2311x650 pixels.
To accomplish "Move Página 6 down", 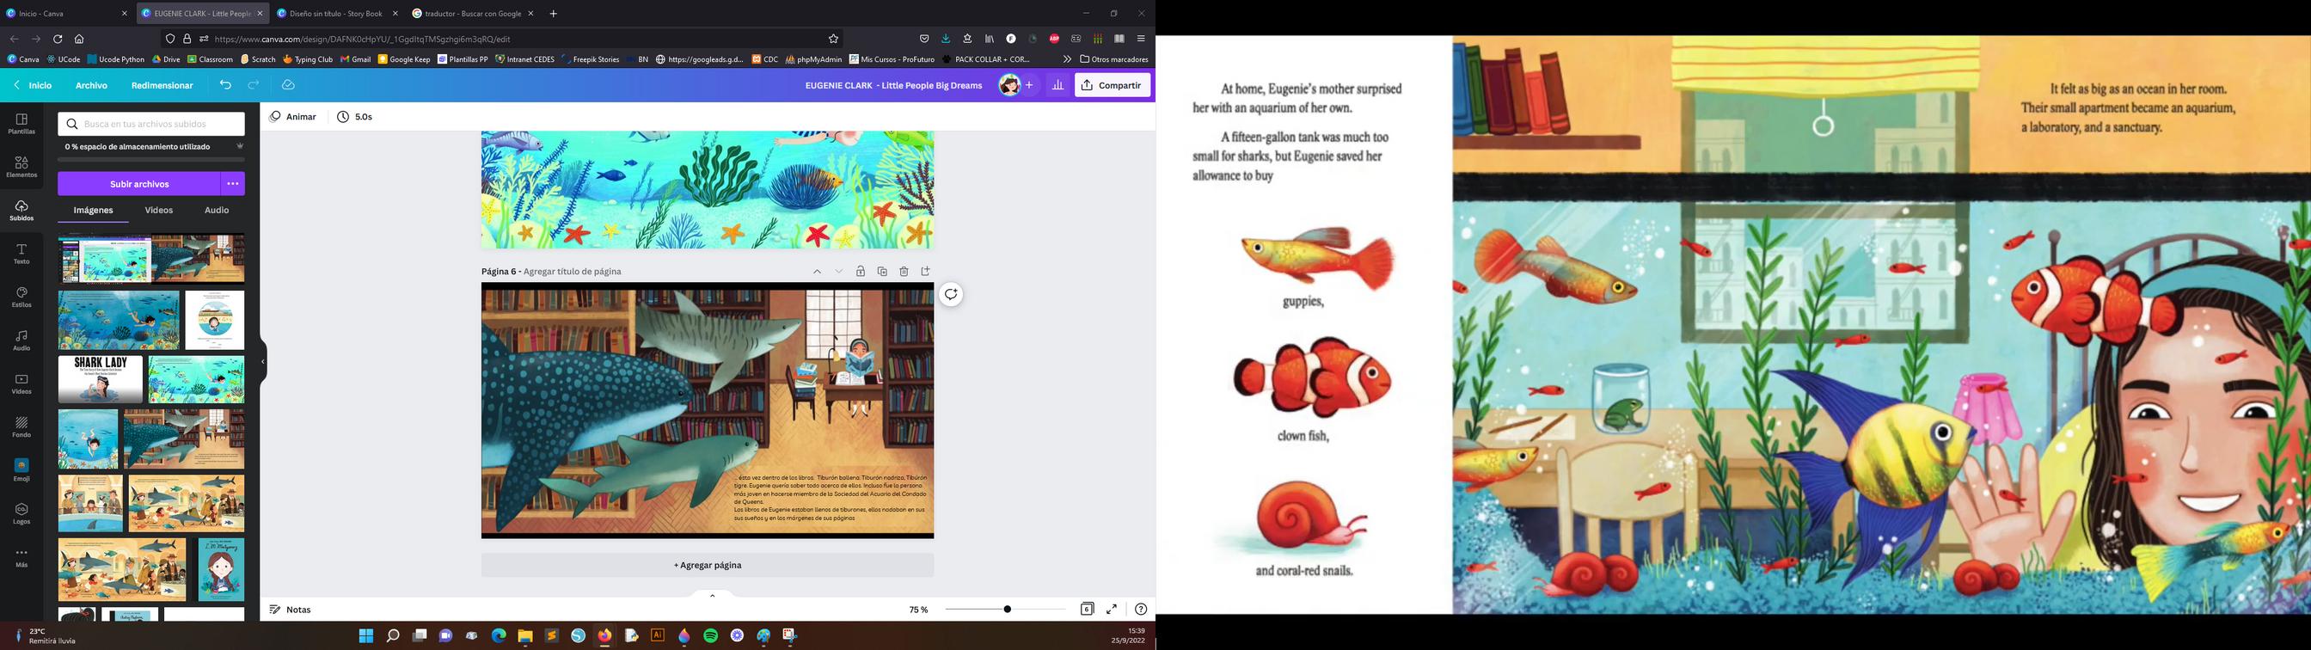I will (x=839, y=271).
